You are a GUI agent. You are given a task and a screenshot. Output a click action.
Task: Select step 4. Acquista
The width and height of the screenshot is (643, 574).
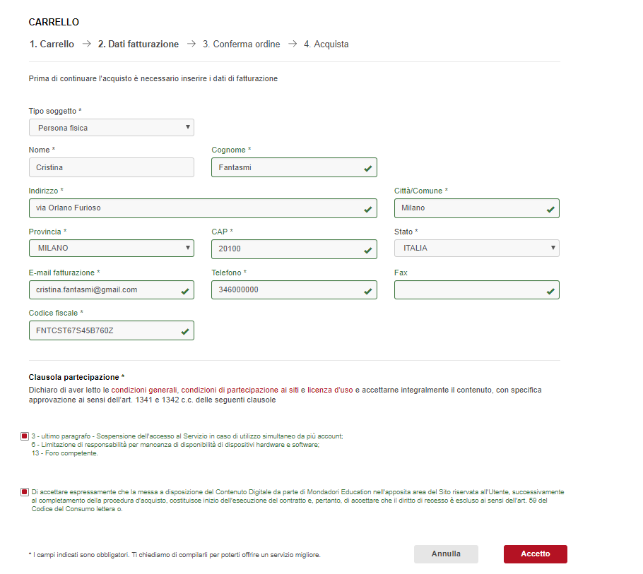coord(326,44)
